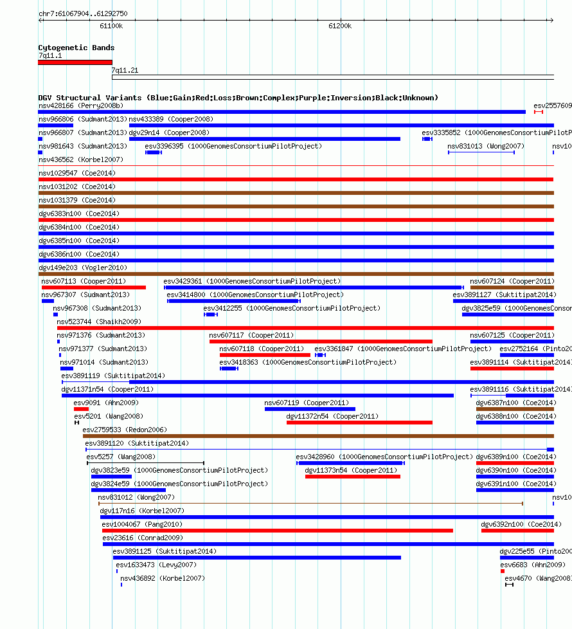The height and width of the screenshot is (629, 572).
Task: Click esv9091 (Ahn2009) loss variant
Action: (x=82, y=409)
